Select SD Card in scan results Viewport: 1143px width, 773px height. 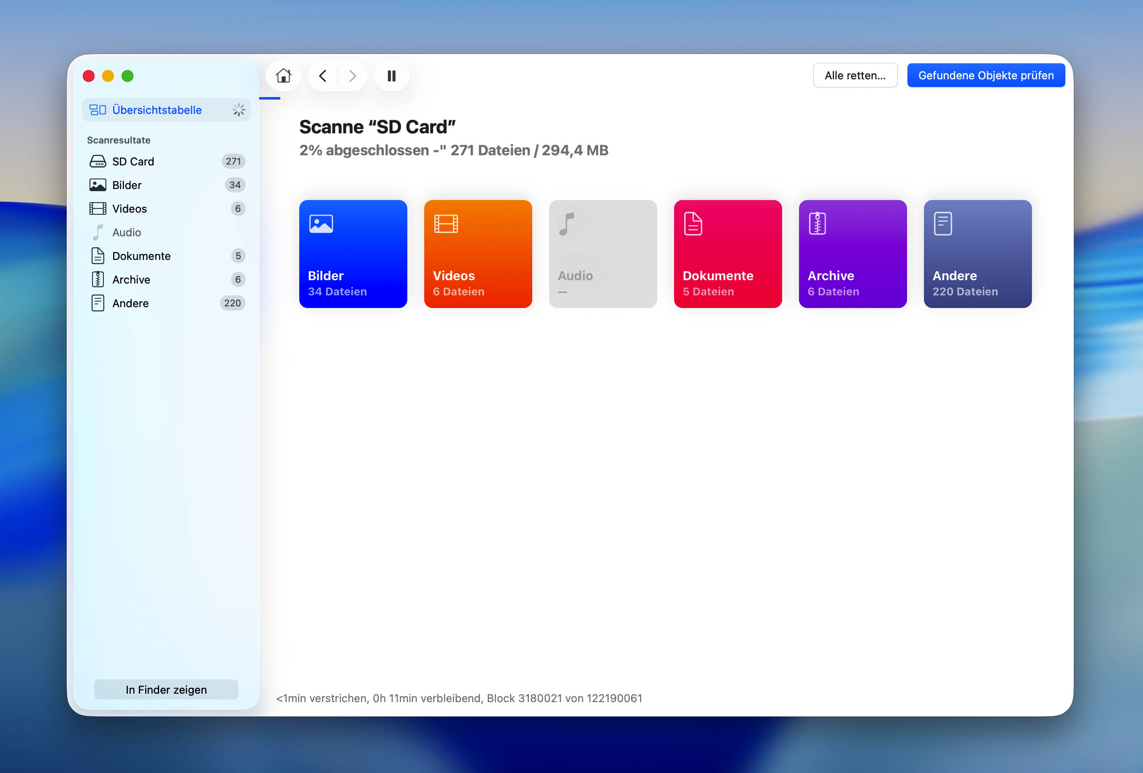(166, 161)
